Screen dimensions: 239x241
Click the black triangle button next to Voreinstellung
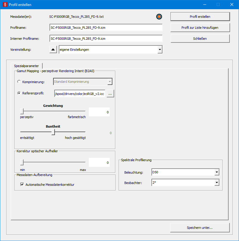[x=53, y=50]
